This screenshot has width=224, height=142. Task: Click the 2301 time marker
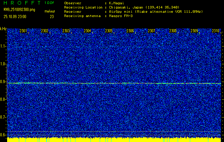click(x=24, y=31)
